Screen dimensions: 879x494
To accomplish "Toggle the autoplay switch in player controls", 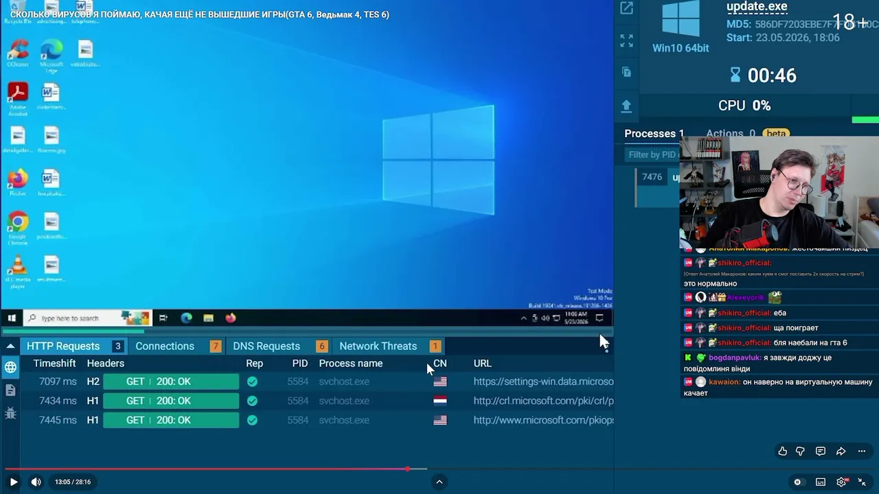I will (797, 482).
